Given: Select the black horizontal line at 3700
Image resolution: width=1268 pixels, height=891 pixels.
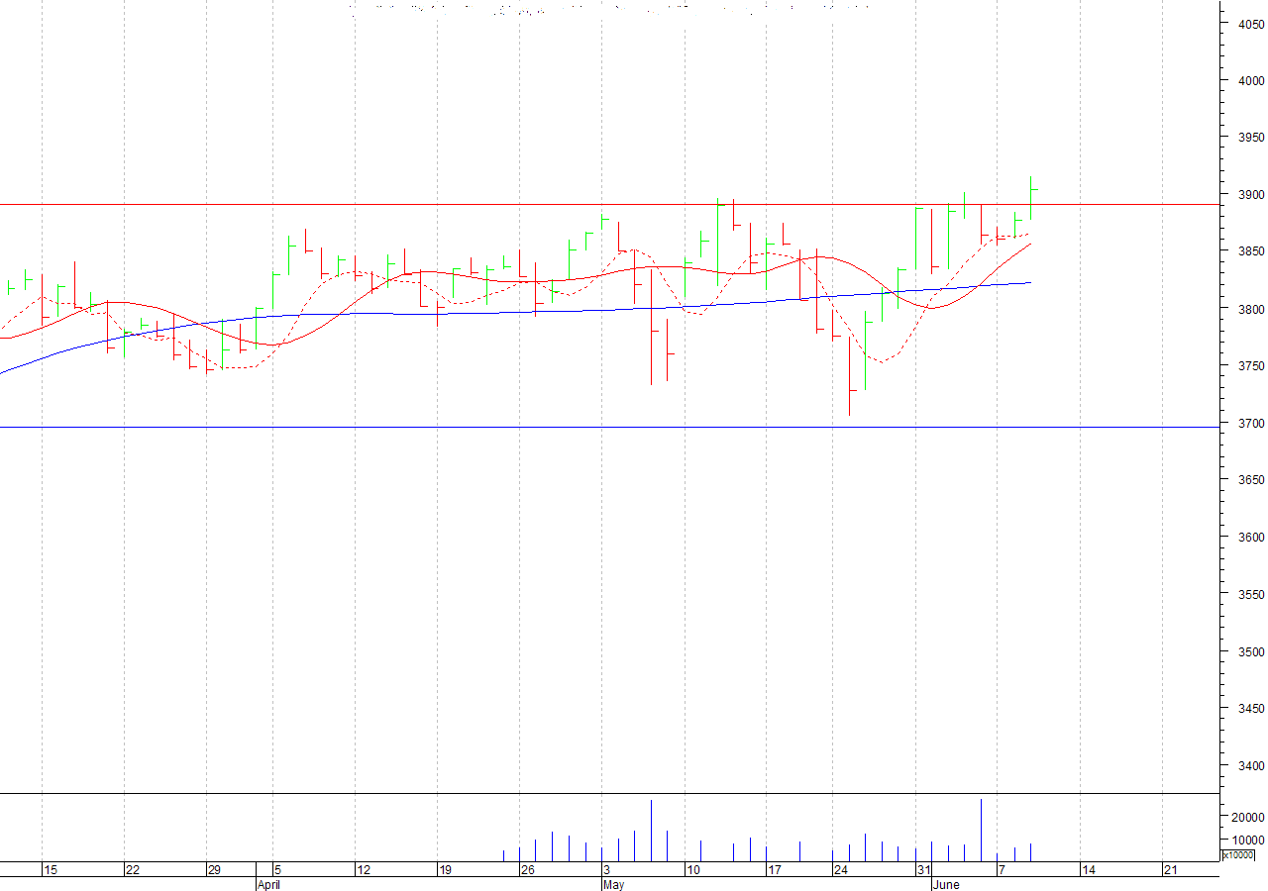Looking at the screenshot, I should (x=609, y=427).
